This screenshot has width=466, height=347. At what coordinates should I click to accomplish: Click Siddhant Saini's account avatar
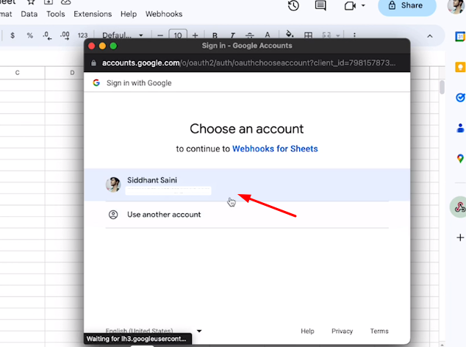coord(113,185)
